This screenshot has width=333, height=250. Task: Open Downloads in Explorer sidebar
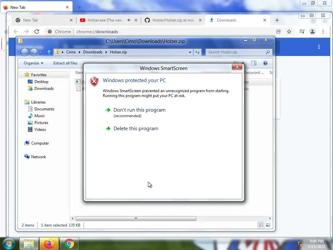coord(44,89)
